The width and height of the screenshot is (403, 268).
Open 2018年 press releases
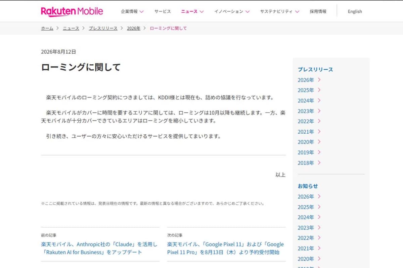(309, 163)
